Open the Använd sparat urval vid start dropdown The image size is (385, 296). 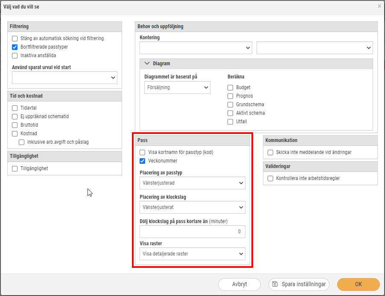(x=64, y=78)
